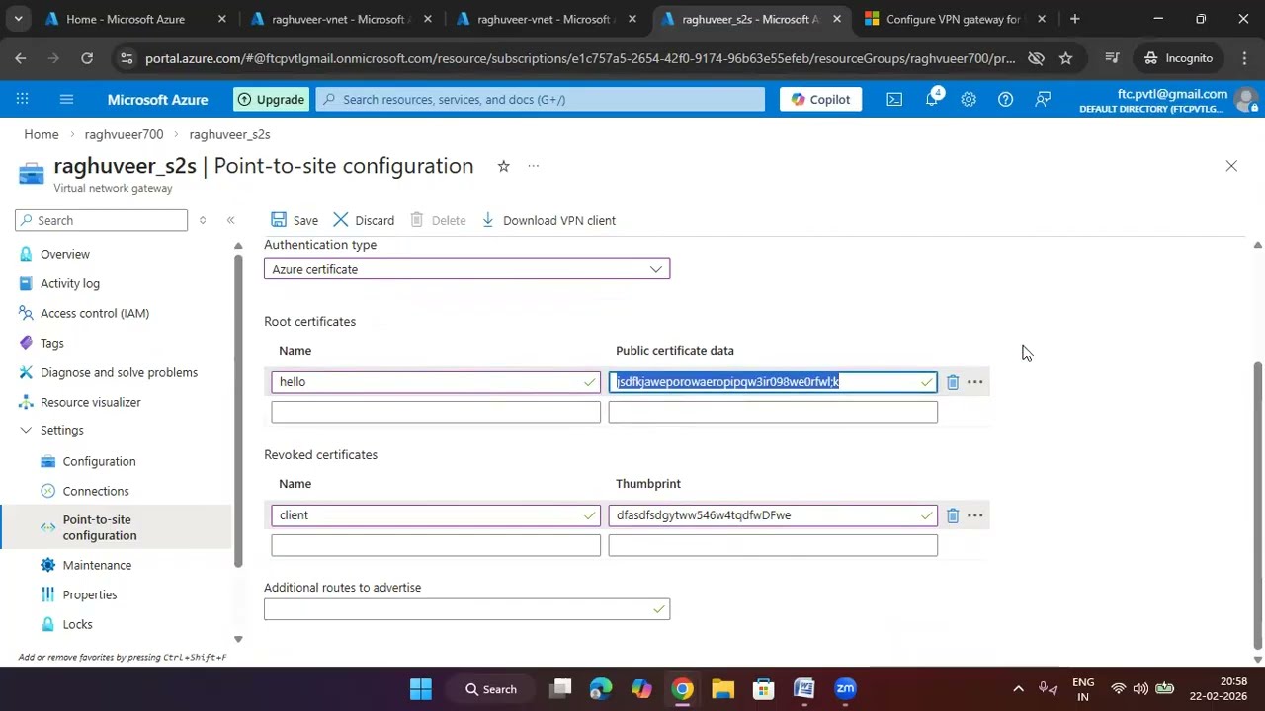Open the Help question mark icon
The height and width of the screenshot is (711, 1265).
1005,99
